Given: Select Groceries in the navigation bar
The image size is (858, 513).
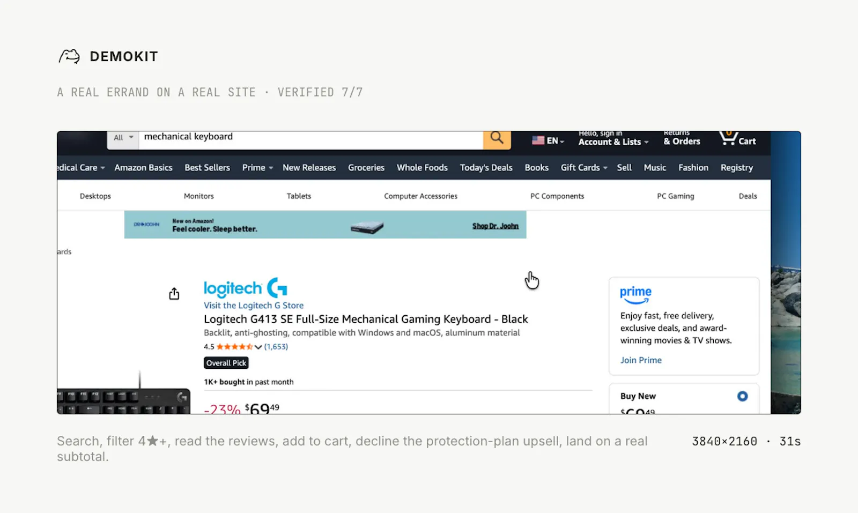Looking at the screenshot, I should tap(366, 168).
